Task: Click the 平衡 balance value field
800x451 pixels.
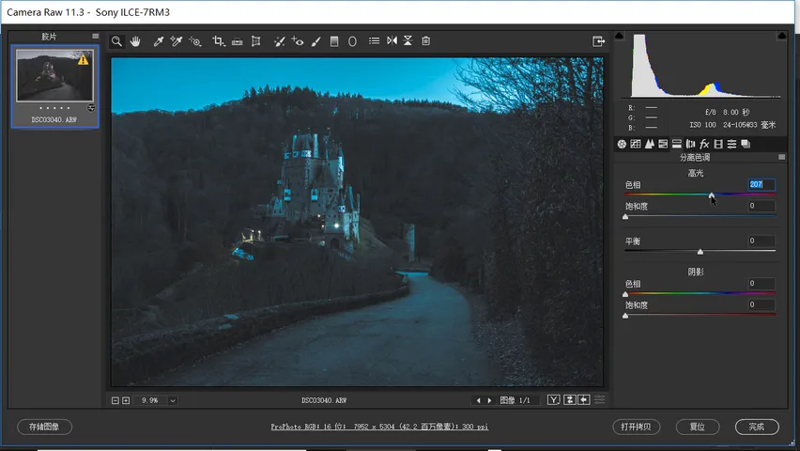Action: [762, 241]
